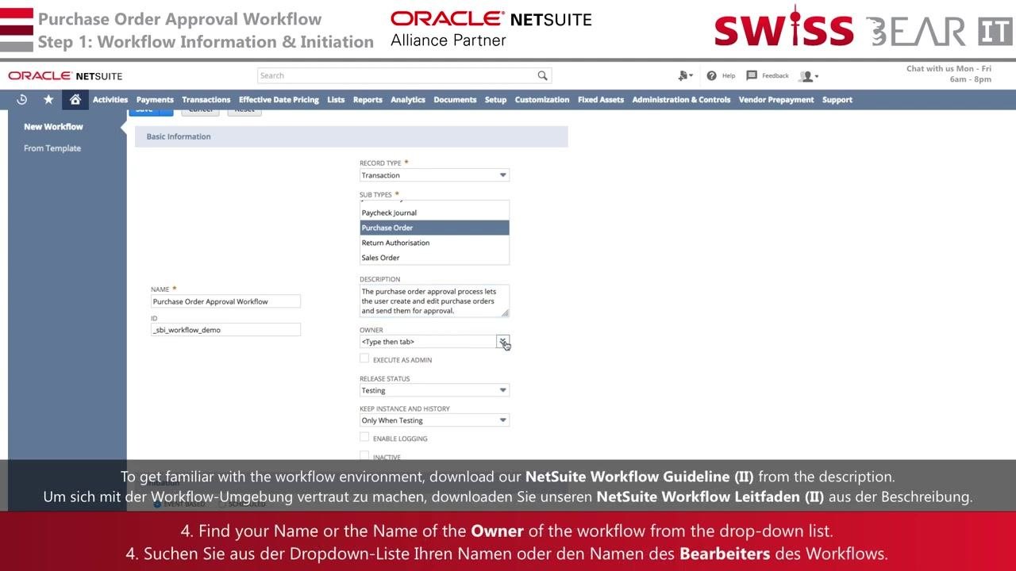Click the global Search box
This screenshot has width=1016, height=571.
click(x=404, y=75)
